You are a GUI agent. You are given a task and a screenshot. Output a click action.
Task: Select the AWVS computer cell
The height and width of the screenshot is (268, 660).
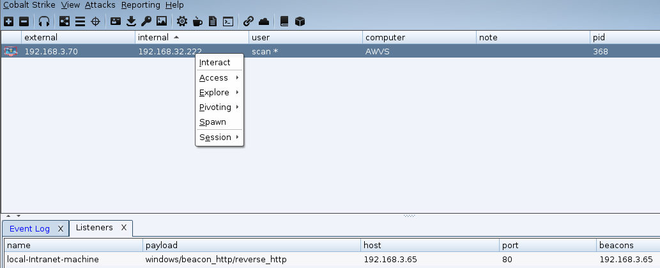[x=419, y=51]
